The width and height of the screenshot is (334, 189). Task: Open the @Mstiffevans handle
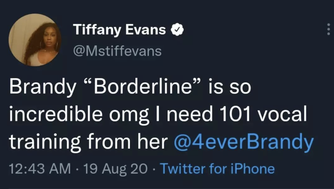117,51
